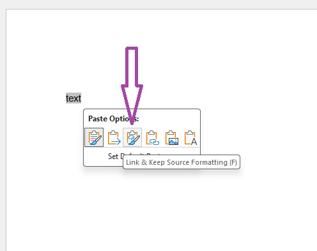Screen dimensions: 317x251
Task: Click Link & Keep Source Formatting icon
Action: tap(132, 137)
